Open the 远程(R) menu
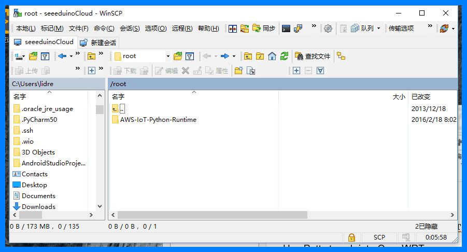This screenshot has width=467, height=252. (x=182, y=29)
